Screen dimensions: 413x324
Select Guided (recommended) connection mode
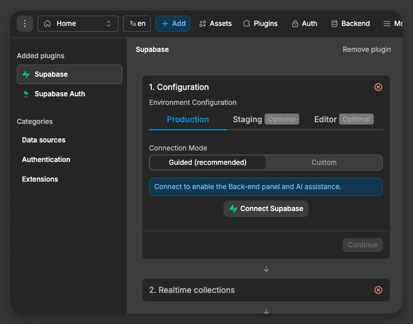point(207,163)
